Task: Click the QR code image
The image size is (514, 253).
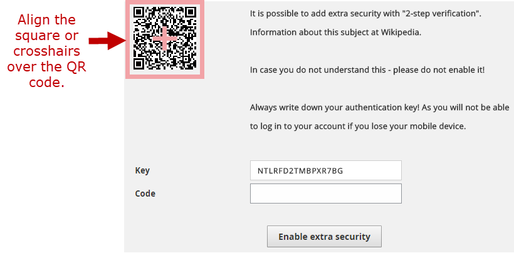Action: pyautogui.click(x=165, y=39)
